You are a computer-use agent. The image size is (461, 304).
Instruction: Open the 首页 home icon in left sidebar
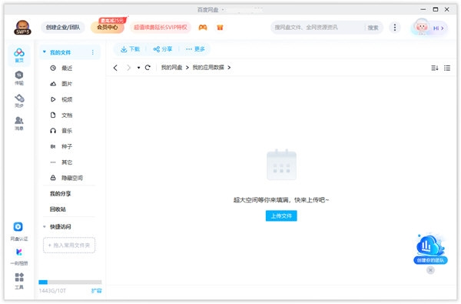(x=19, y=55)
